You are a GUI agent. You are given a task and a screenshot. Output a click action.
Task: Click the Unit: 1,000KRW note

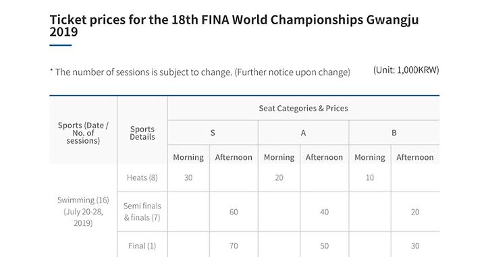tap(406, 70)
